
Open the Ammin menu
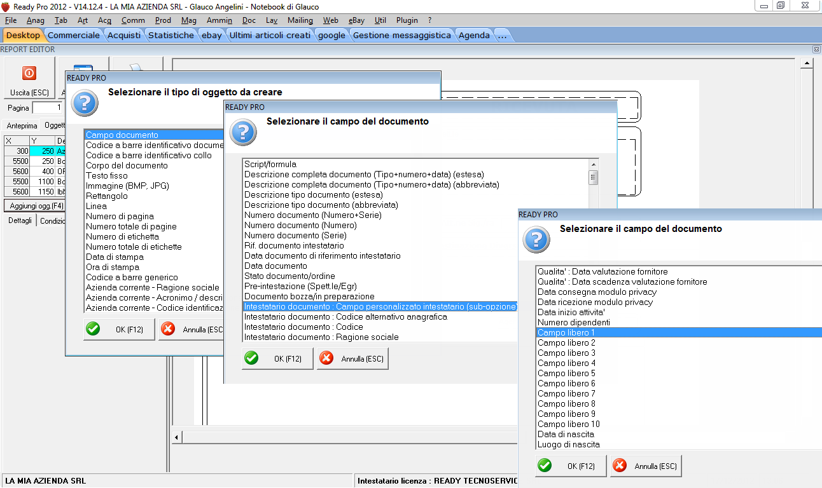pos(219,20)
